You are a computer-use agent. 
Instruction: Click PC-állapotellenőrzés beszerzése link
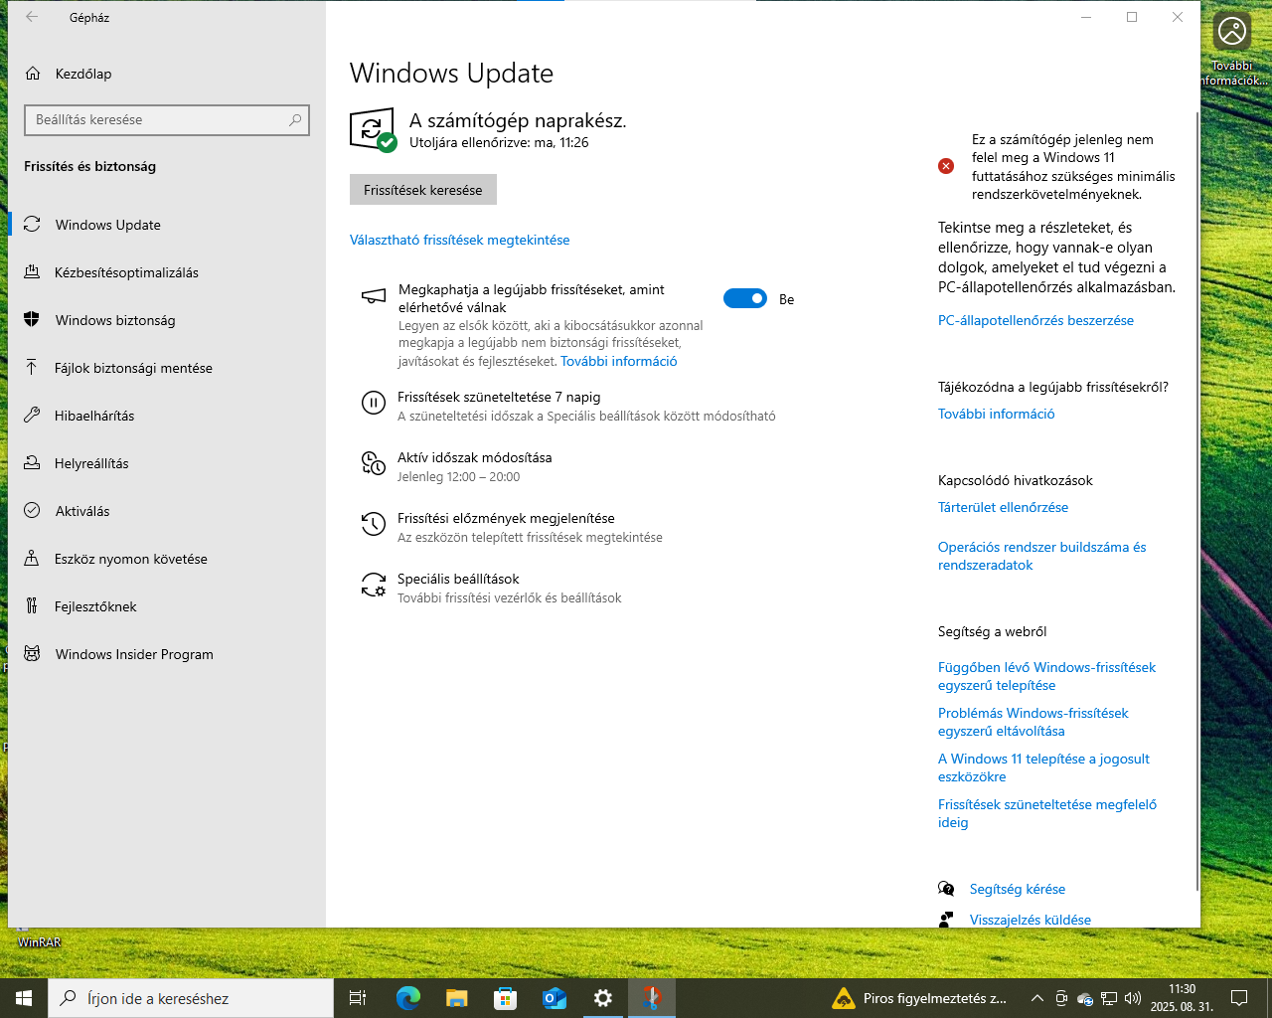point(1035,320)
